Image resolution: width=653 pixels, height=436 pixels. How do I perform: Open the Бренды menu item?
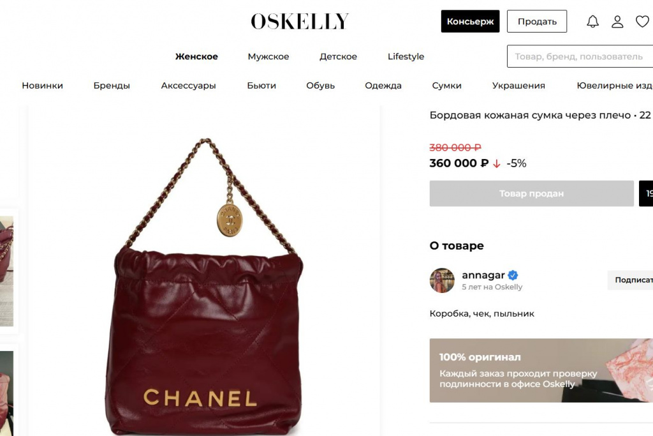coord(112,86)
